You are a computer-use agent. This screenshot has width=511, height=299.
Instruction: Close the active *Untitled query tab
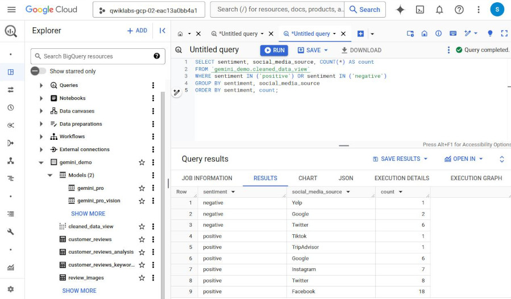click(343, 34)
